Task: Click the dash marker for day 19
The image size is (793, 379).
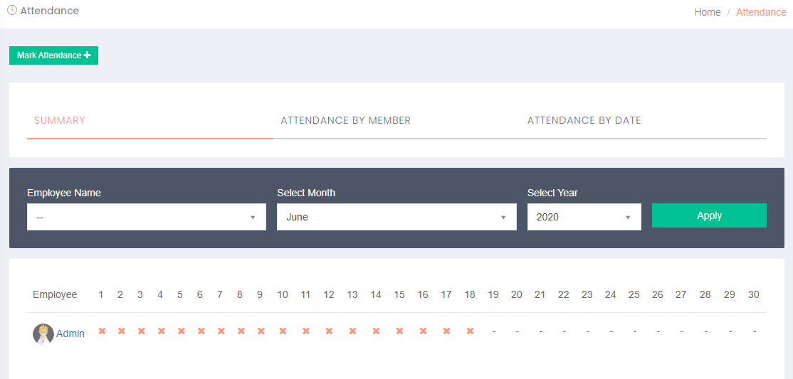Action: [493, 331]
